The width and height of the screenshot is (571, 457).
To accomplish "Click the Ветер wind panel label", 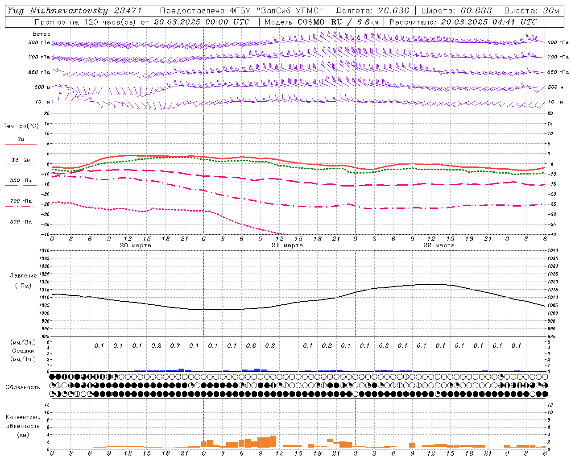I will pyautogui.click(x=41, y=34).
